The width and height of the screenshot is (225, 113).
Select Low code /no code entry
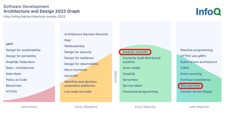click(78, 92)
